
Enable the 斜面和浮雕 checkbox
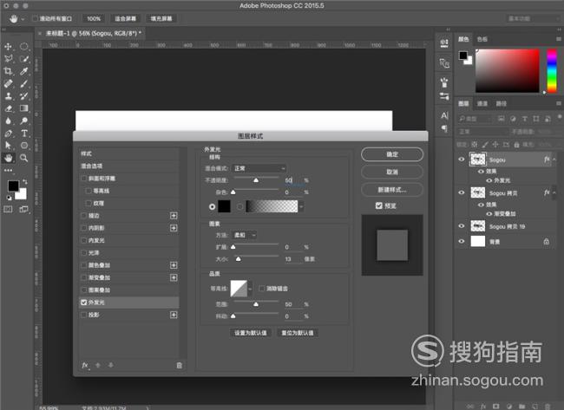coord(84,179)
